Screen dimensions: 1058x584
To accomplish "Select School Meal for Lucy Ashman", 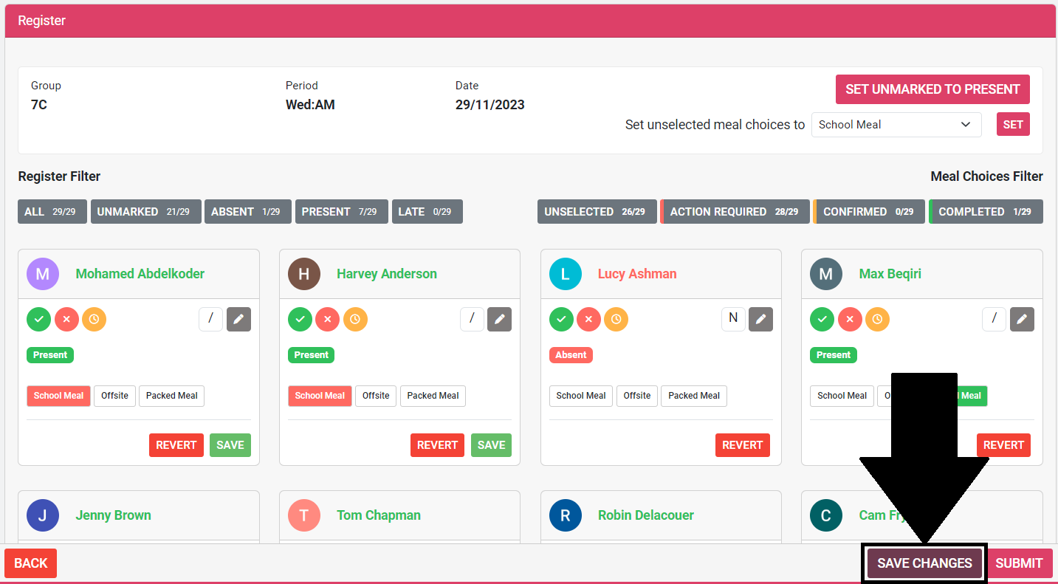I will 580,396.
